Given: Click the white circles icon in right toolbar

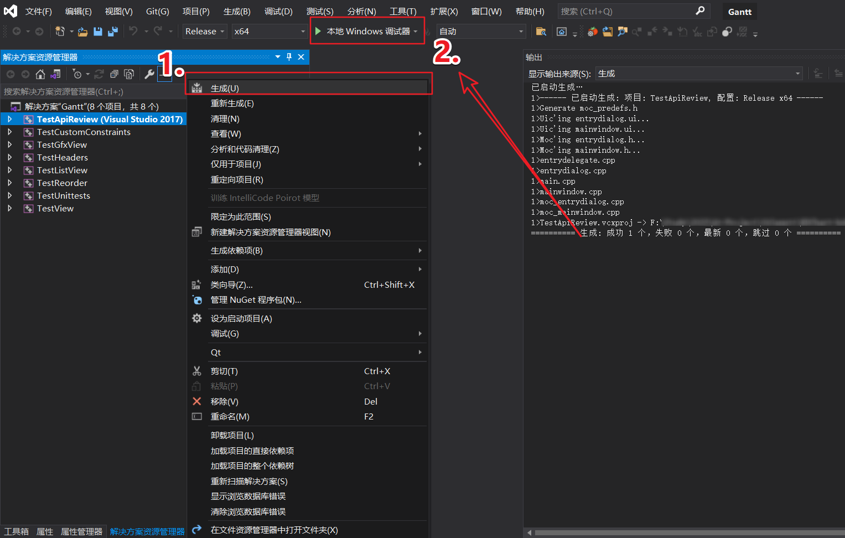Looking at the screenshot, I should [727, 32].
